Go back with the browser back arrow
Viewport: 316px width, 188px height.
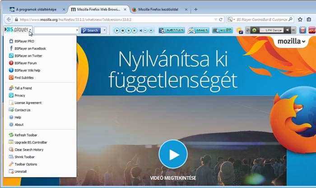[9, 19]
